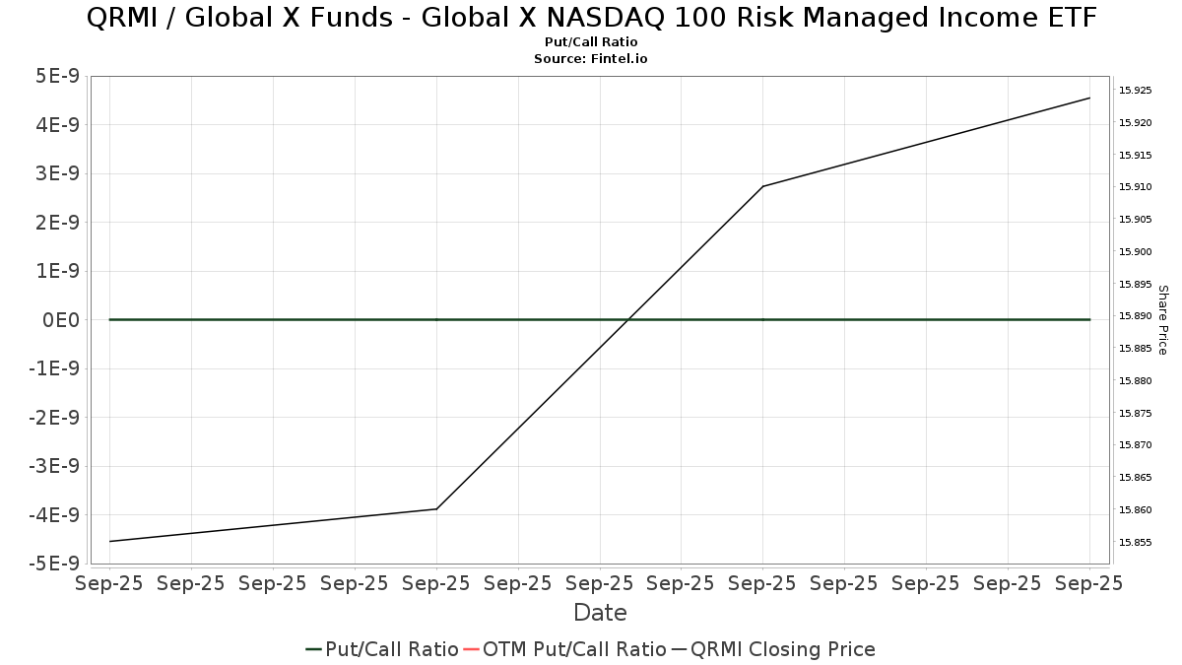Click the Put/Call Ratio legend entry
Viewport: 1182px width, 665px height.
tap(382, 649)
